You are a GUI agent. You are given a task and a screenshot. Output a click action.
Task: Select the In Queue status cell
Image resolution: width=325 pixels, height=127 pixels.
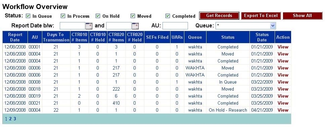pyautogui.click(x=228, y=82)
